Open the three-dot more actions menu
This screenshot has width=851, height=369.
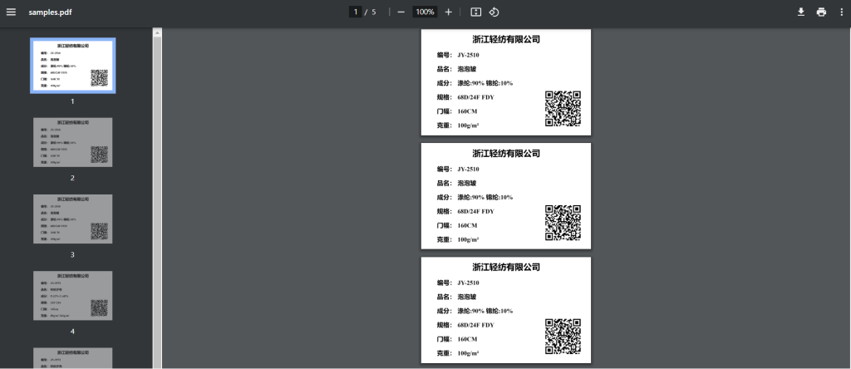841,12
